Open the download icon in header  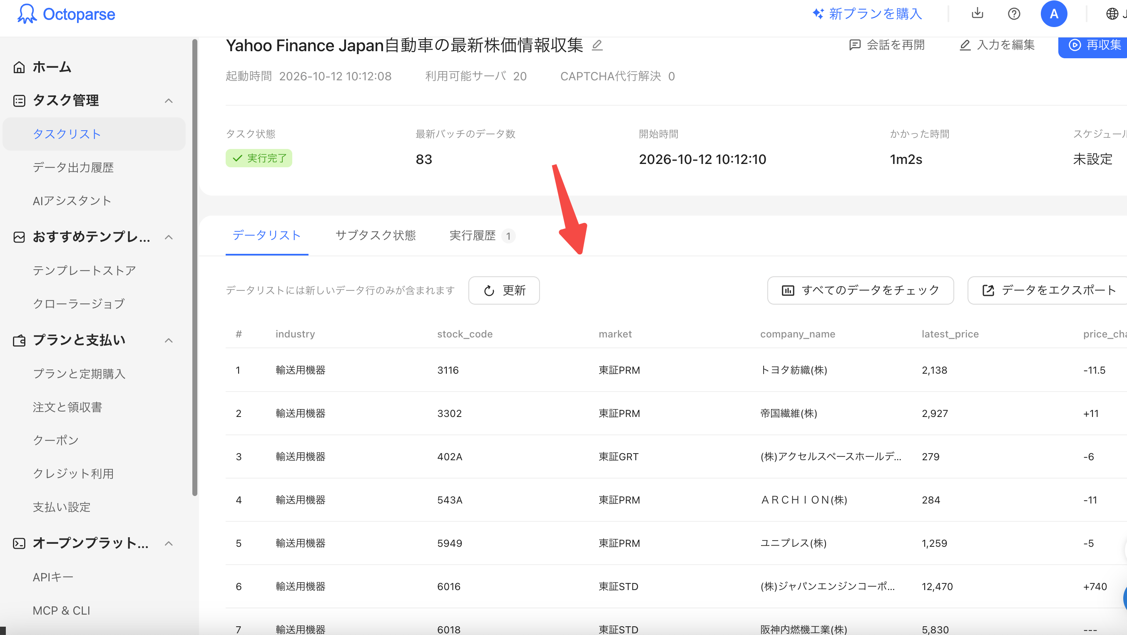coord(977,14)
